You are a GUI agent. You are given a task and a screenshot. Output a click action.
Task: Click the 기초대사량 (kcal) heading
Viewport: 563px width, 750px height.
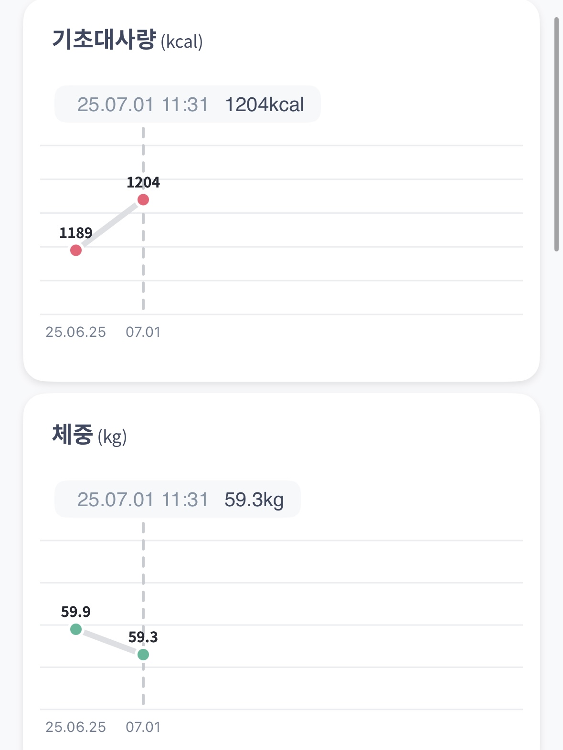(x=127, y=40)
